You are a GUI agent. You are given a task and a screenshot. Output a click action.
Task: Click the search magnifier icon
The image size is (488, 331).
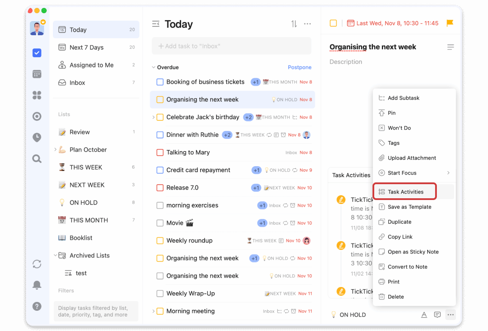point(37,159)
